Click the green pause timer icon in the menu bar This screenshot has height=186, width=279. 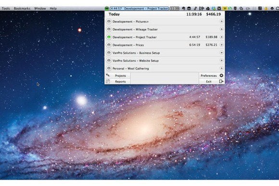click(107, 8)
